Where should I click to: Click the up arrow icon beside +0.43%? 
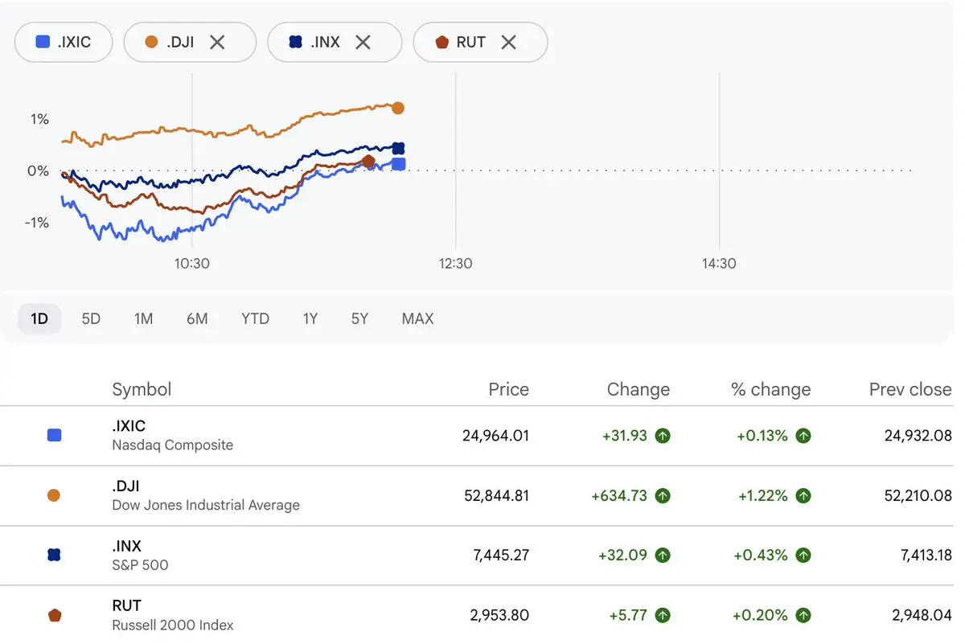pyautogui.click(x=803, y=556)
